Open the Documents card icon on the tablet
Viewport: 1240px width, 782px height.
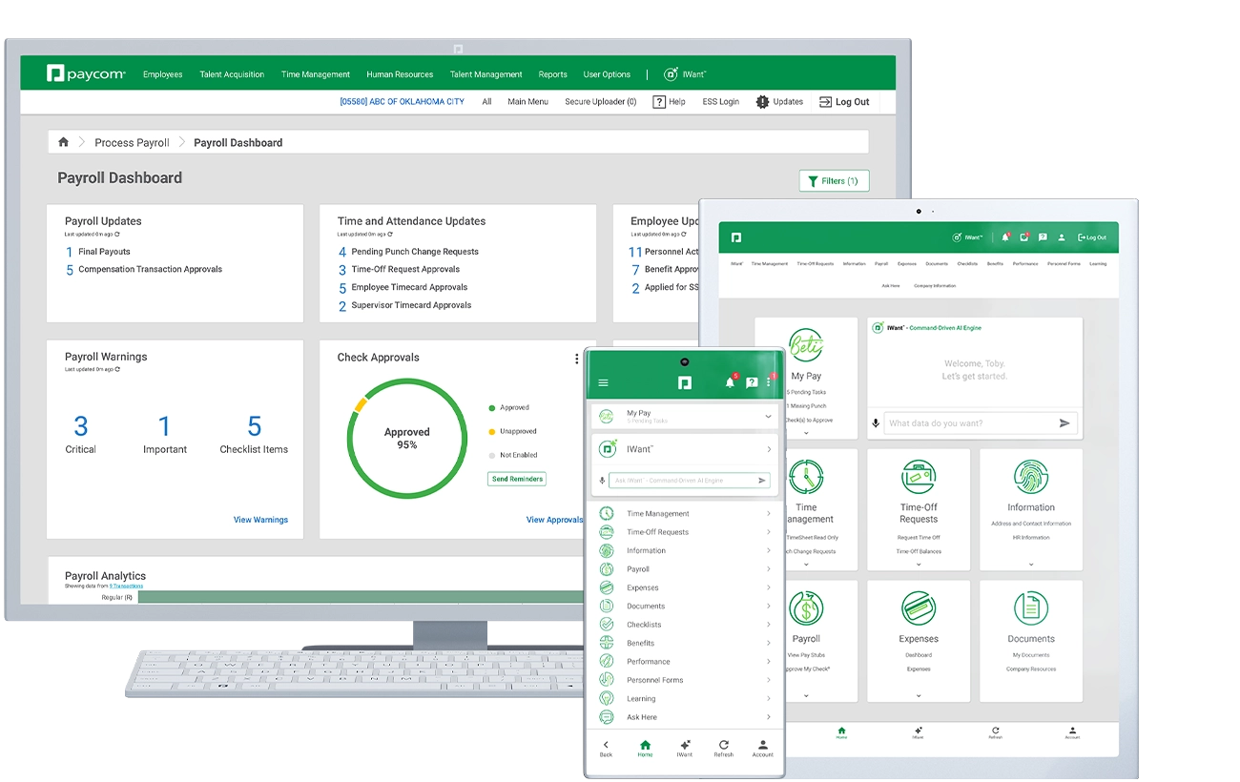point(1031,608)
